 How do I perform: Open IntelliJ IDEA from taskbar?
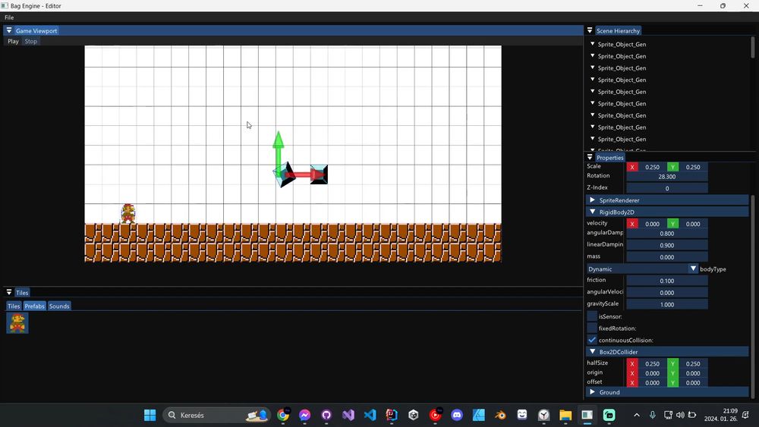tap(392, 415)
